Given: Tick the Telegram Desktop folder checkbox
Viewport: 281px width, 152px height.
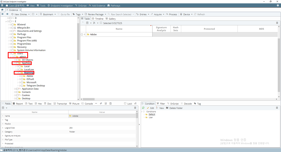Looking at the screenshot, I should [x=22, y=85].
